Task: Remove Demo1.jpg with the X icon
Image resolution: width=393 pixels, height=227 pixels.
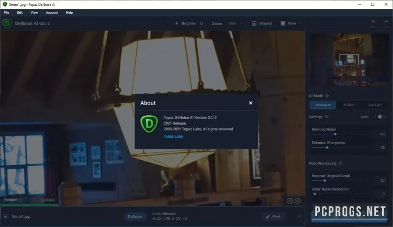Action: click(299, 217)
